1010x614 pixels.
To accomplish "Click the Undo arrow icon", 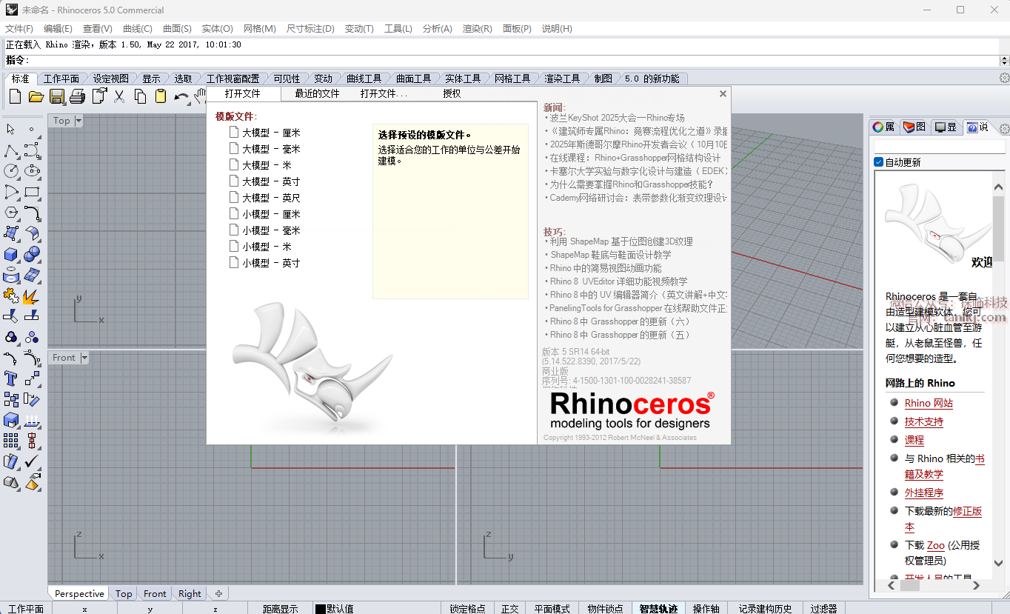I will (181, 96).
